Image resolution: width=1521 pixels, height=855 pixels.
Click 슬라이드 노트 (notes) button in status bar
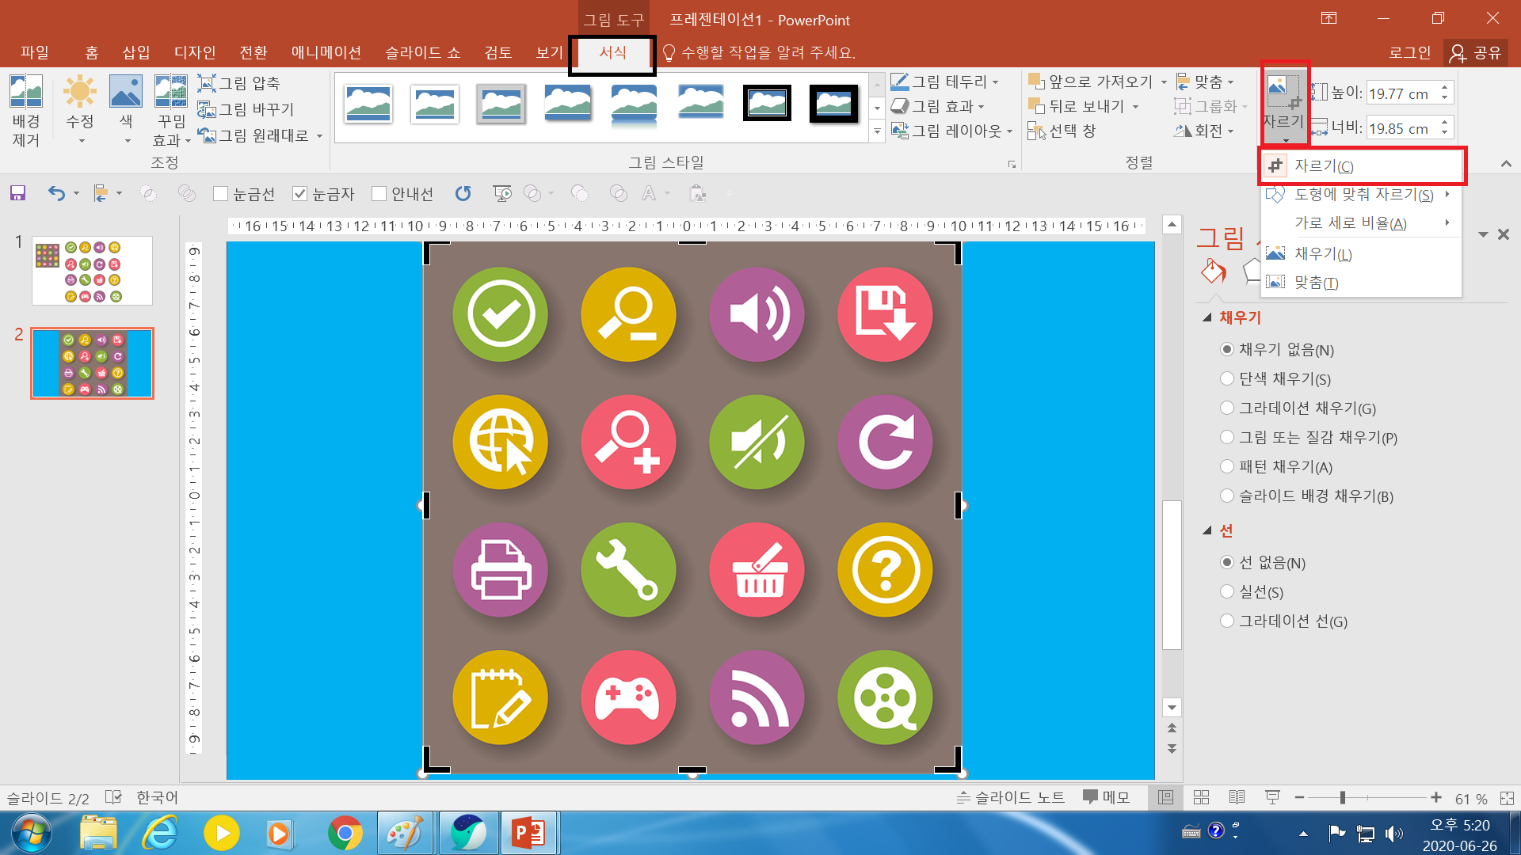click(x=1011, y=798)
